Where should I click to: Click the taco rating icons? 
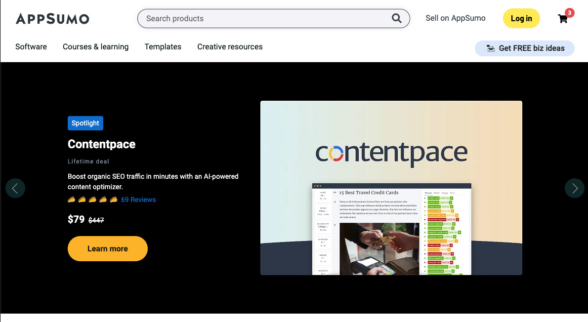click(x=92, y=200)
